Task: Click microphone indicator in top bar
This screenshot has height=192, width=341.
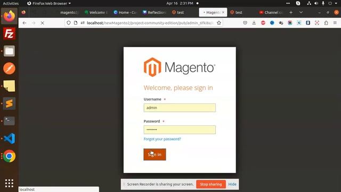Action: pos(323,3)
